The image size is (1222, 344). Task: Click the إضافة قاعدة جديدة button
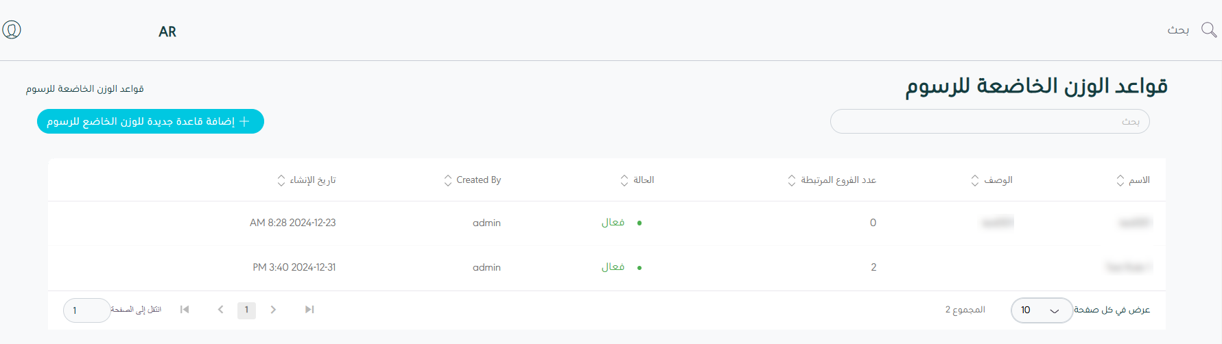pos(150,121)
